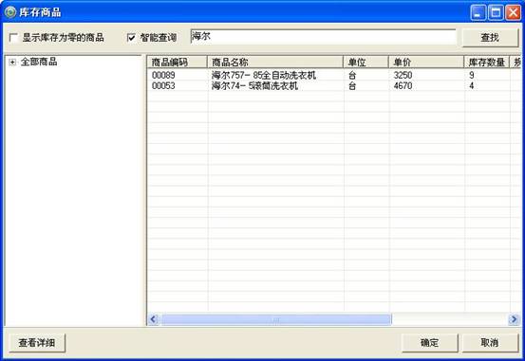Select row 00053 海尔滚筒洗衣机

click(334, 86)
